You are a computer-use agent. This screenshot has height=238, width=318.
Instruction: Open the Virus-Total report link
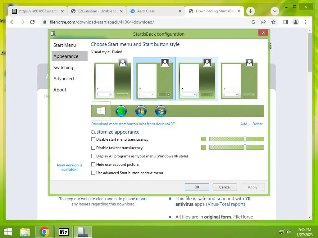click(x=225, y=204)
